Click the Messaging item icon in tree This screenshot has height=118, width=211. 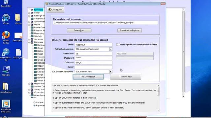pyautogui.click(x=32, y=33)
